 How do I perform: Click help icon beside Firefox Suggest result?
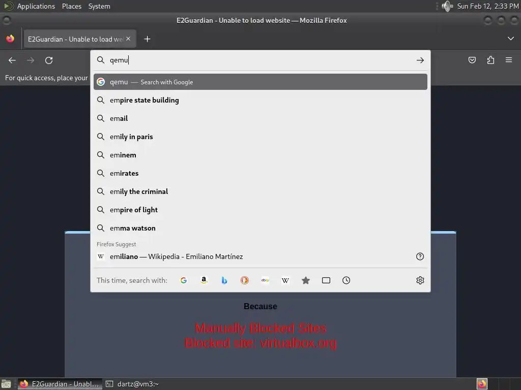point(420,256)
